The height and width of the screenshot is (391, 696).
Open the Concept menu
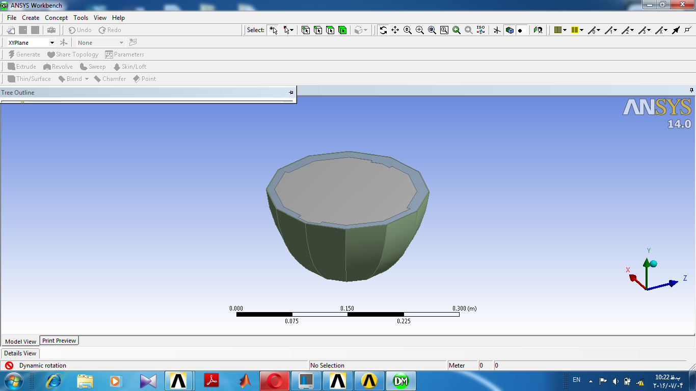pyautogui.click(x=56, y=18)
